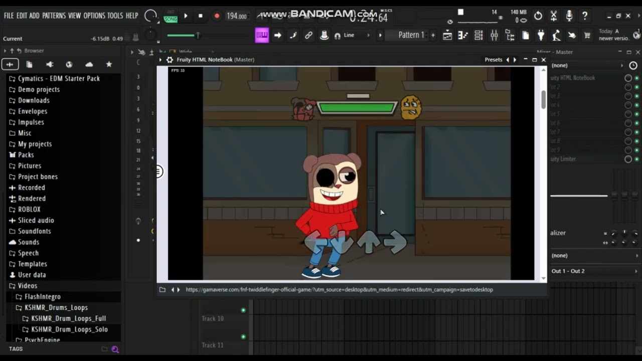Click the master pitch knob
Image resolution: width=642 pixels, height=361 pixels.
[150, 36]
